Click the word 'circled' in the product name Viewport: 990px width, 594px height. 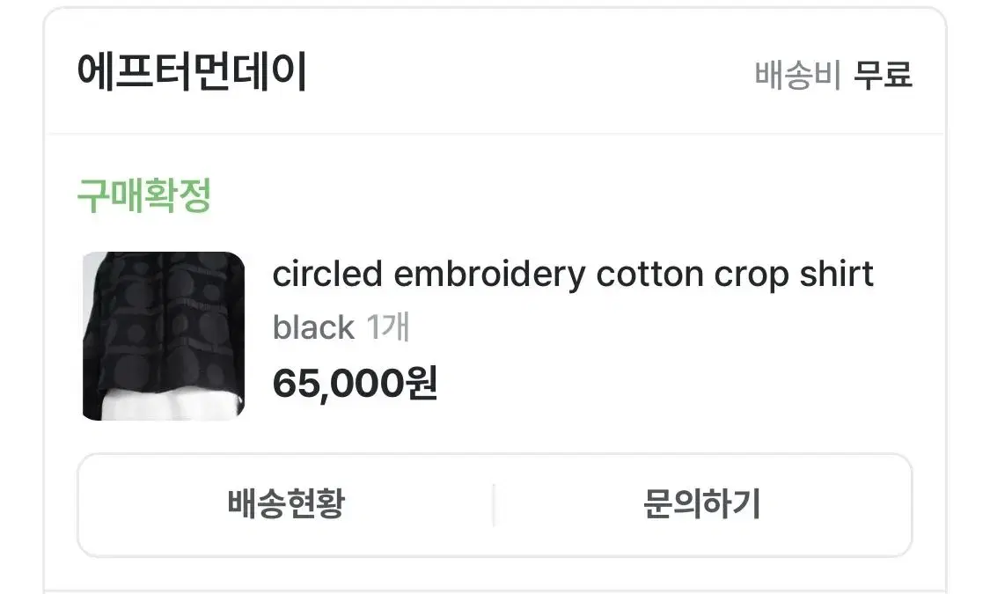[327, 274]
